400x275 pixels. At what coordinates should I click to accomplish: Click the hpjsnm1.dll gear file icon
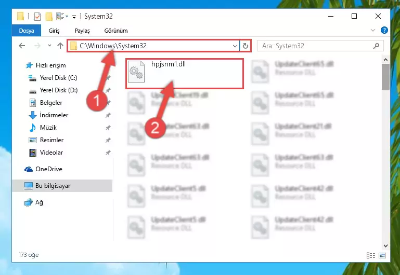[136, 72]
